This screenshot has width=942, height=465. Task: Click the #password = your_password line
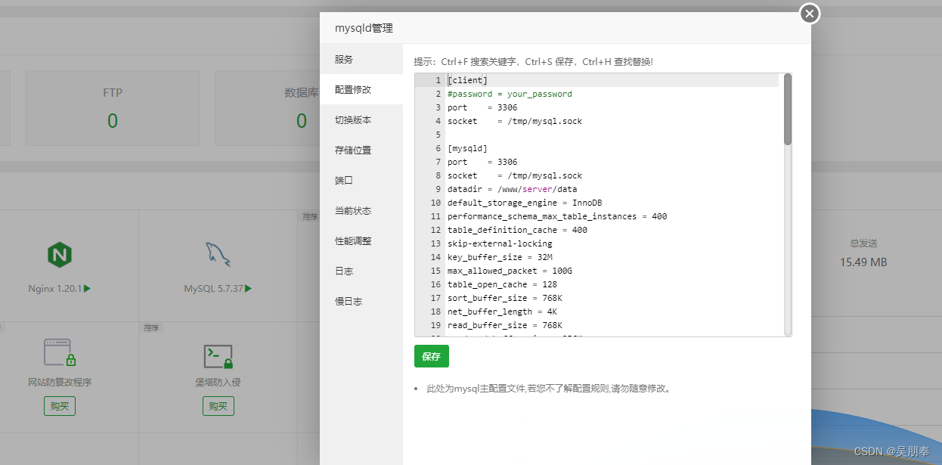(510, 94)
